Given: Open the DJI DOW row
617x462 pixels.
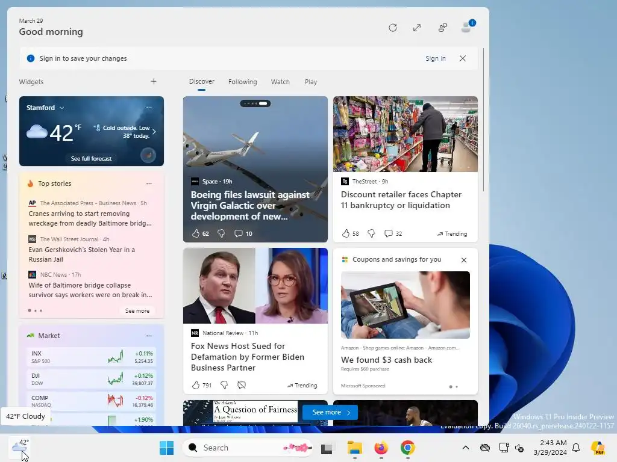Looking at the screenshot, I should tap(92, 379).
